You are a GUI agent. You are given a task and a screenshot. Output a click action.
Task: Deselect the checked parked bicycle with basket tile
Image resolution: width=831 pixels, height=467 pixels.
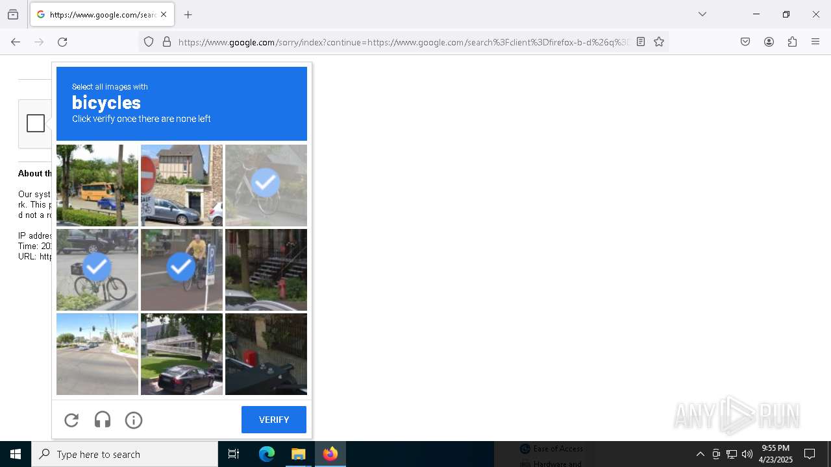(x=97, y=270)
